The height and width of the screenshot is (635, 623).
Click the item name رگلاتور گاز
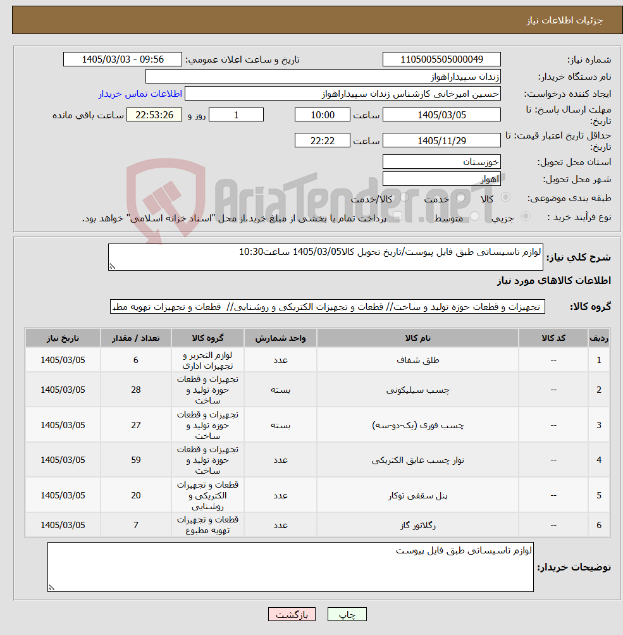(417, 525)
